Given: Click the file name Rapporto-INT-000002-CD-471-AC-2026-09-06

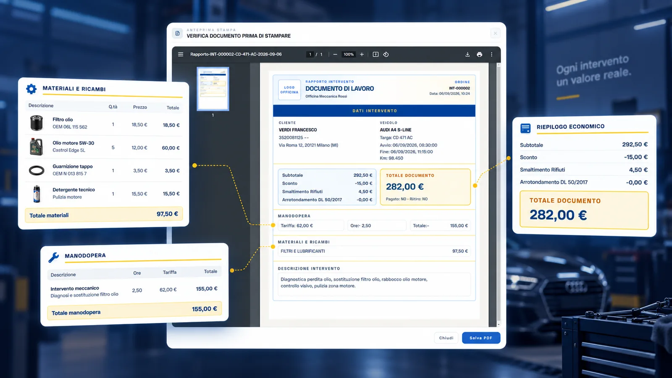Looking at the screenshot, I should click(x=236, y=54).
